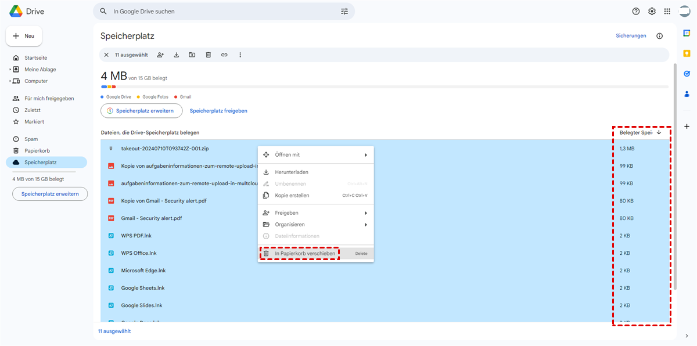Open the settings gear icon
The width and height of the screenshot is (697, 346).
[652, 11]
